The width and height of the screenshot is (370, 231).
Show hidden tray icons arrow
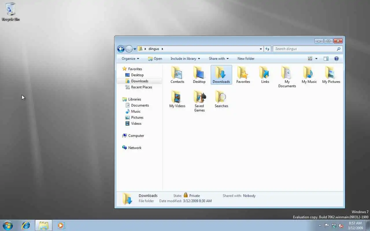pyautogui.click(x=320, y=226)
